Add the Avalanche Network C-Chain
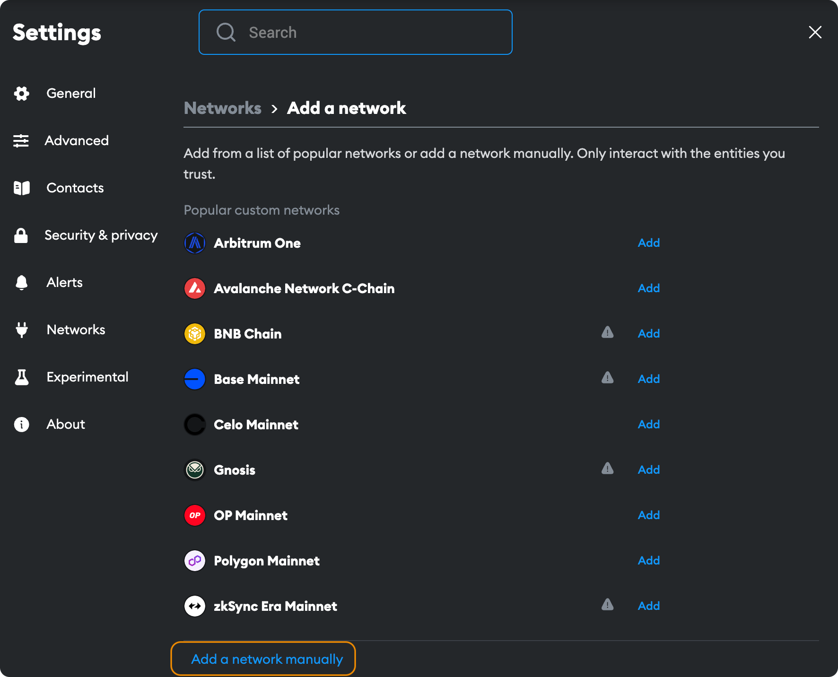Viewport: 838px width, 677px height. coord(649,288)
